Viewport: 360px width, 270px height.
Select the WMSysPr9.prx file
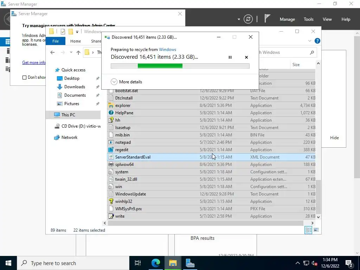(x=211, y=209)
